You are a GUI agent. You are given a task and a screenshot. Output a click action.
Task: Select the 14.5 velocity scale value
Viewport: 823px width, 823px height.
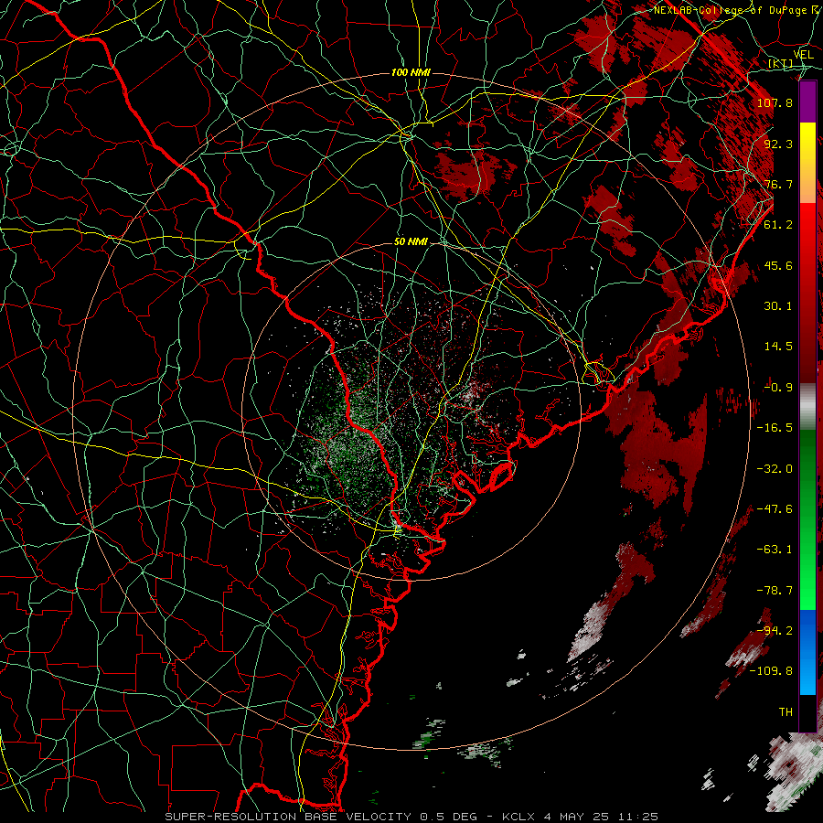coord(778,347)
